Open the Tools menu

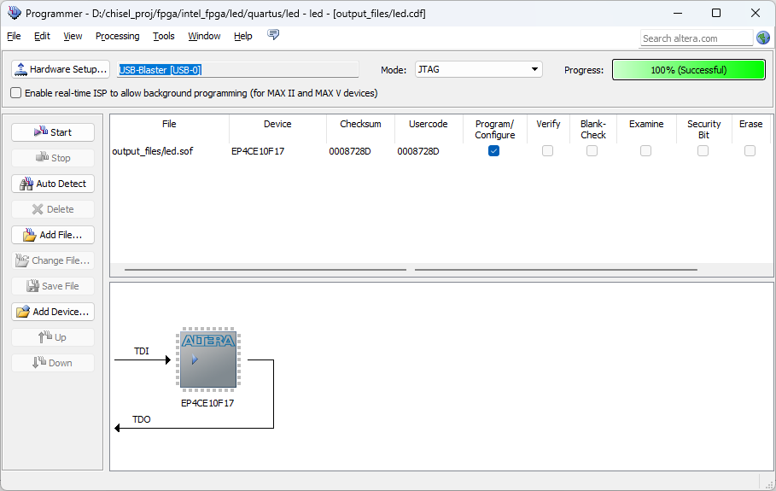164,36
